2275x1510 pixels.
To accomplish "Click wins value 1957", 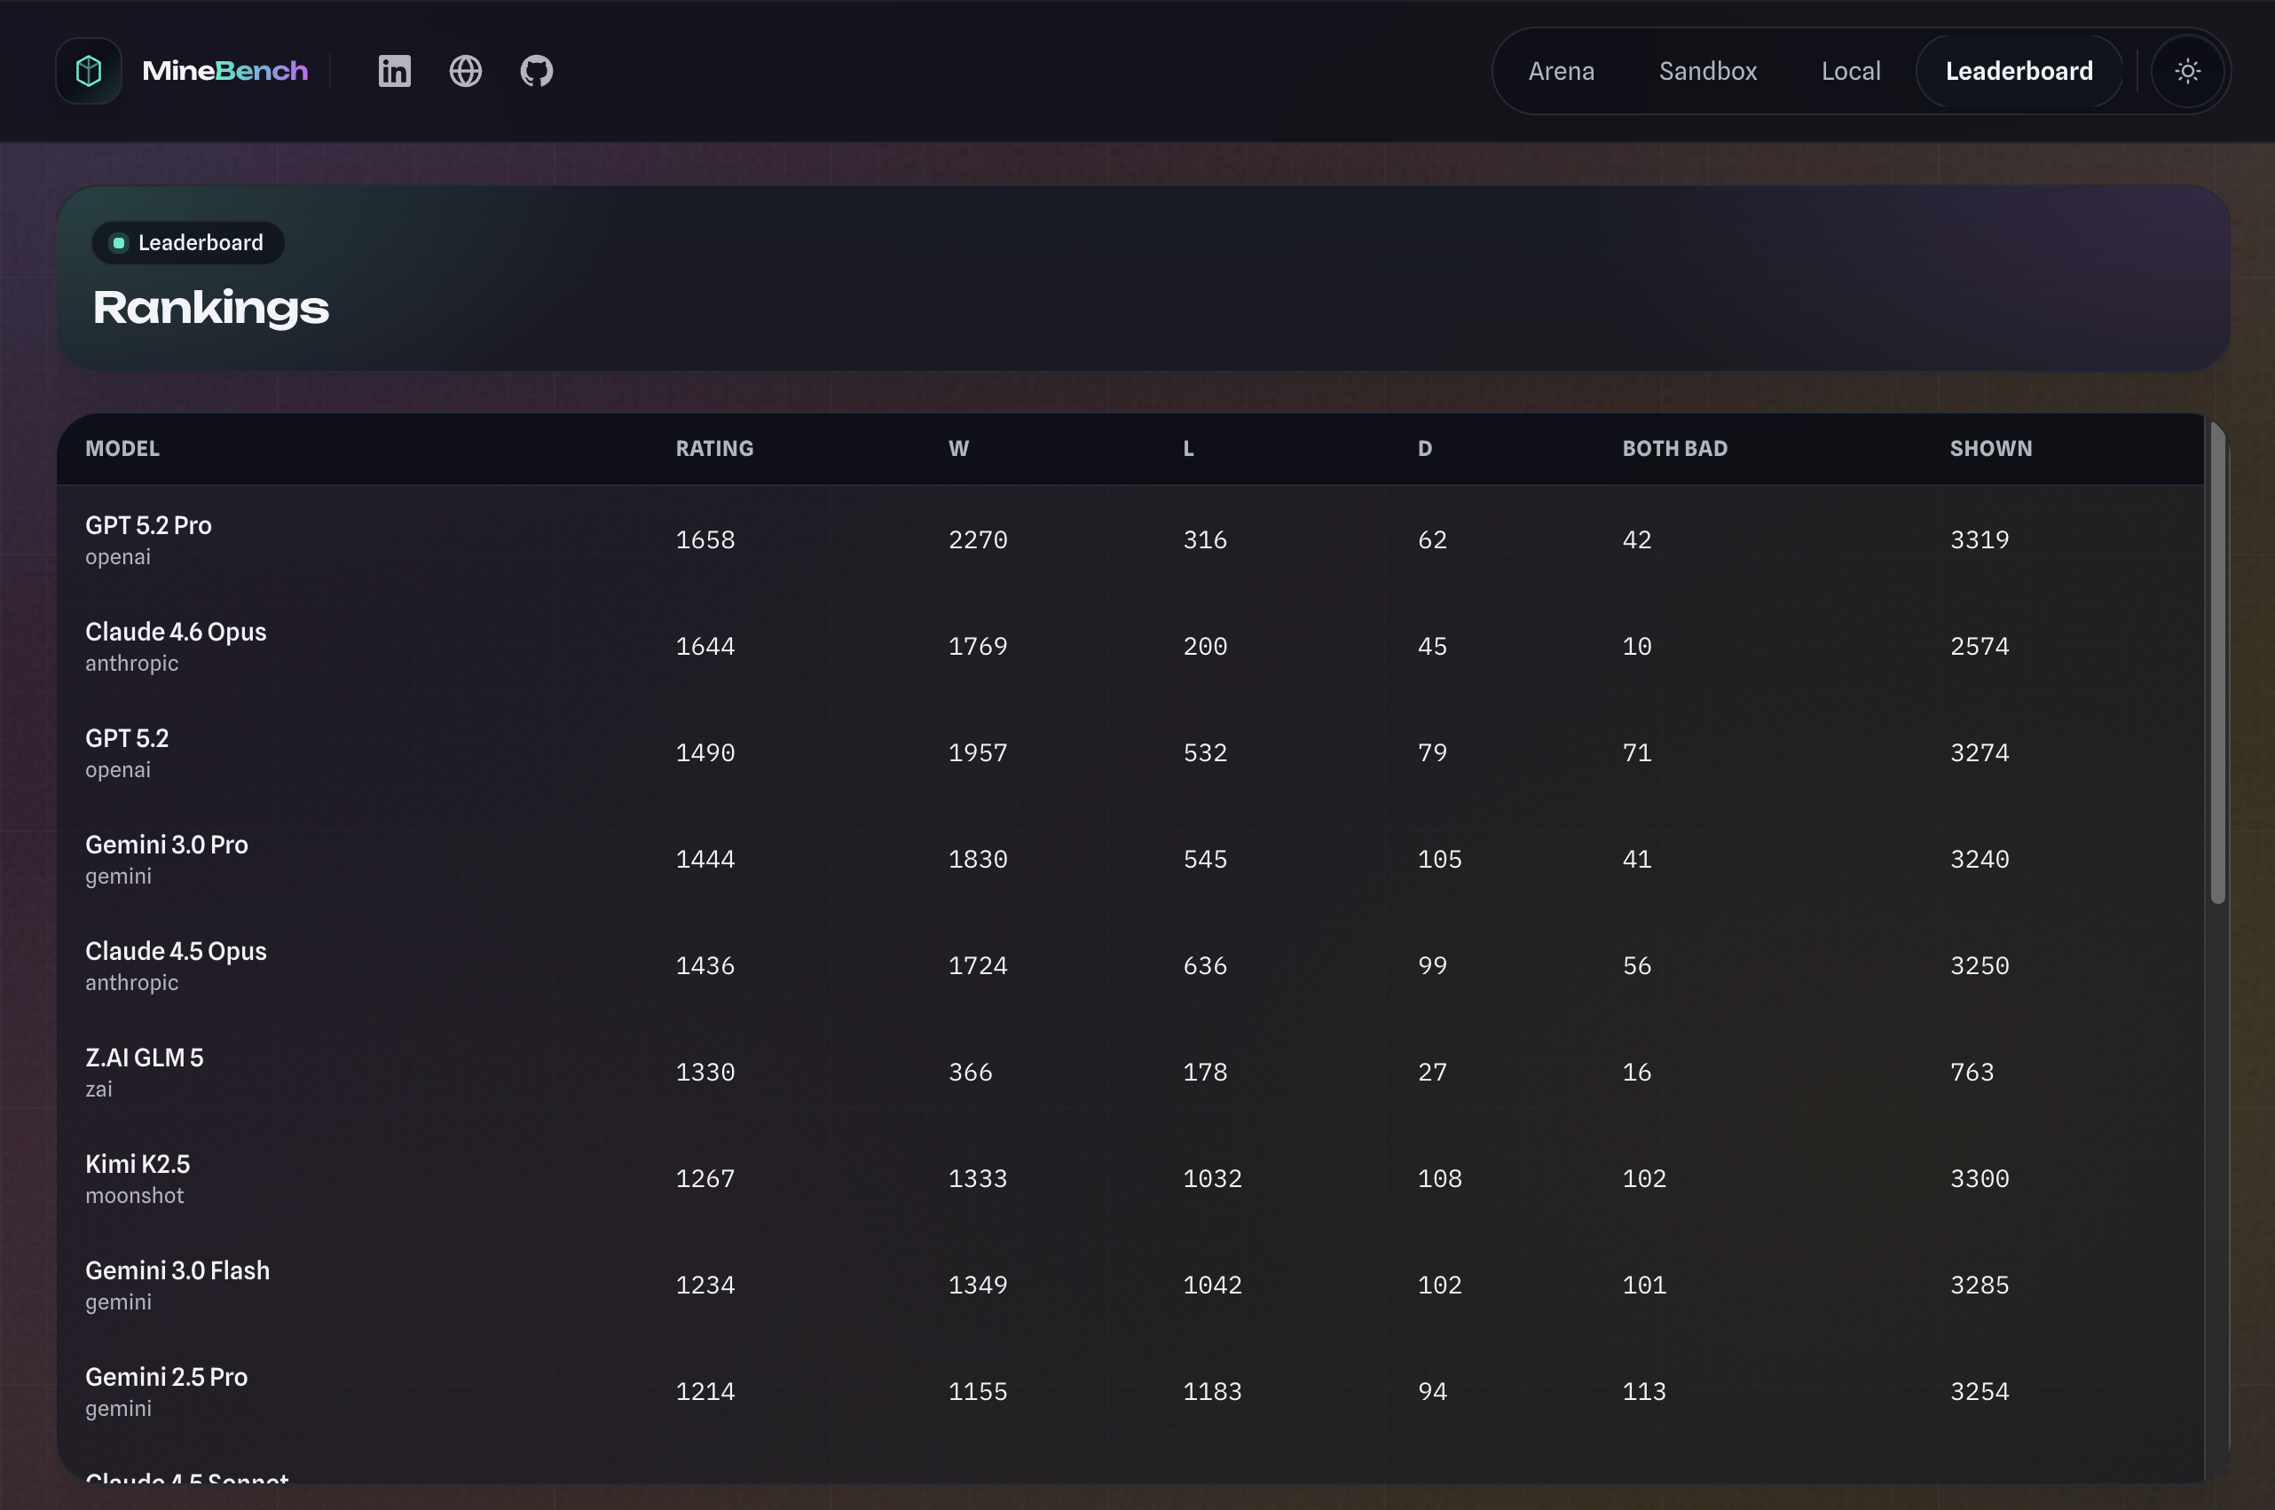I will coord(978,752).
